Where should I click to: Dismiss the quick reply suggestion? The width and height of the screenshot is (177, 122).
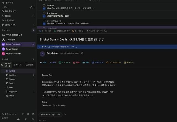click(x=65, y=115)
